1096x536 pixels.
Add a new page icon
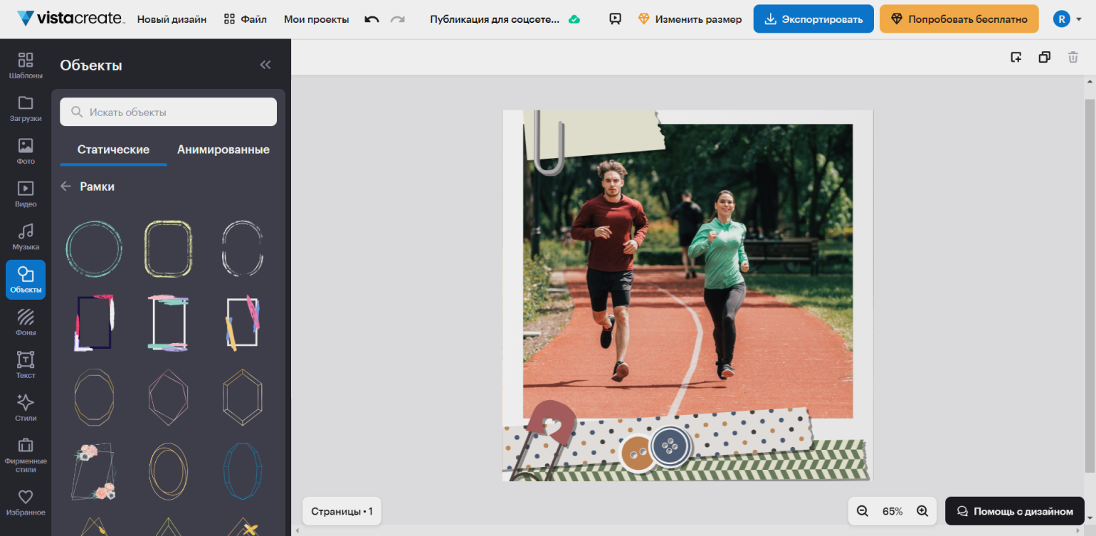[x=1016, y=57]
